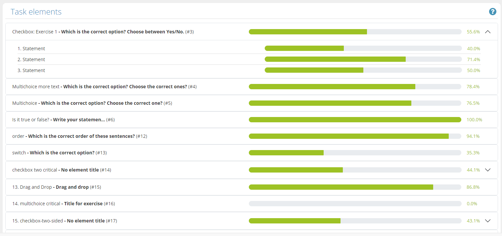Select Multichoice more text (#4) row
Viewport: 502px width, 236px height.
pyautogui.click(x=251, y=87)
